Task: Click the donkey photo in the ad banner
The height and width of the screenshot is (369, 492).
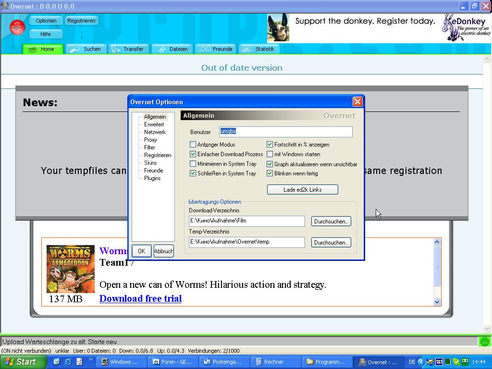Action: click(x=278, y=27)
